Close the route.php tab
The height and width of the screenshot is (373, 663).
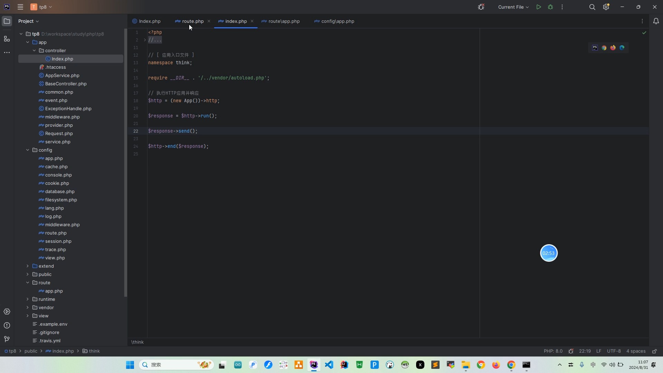tap(209, 21)
